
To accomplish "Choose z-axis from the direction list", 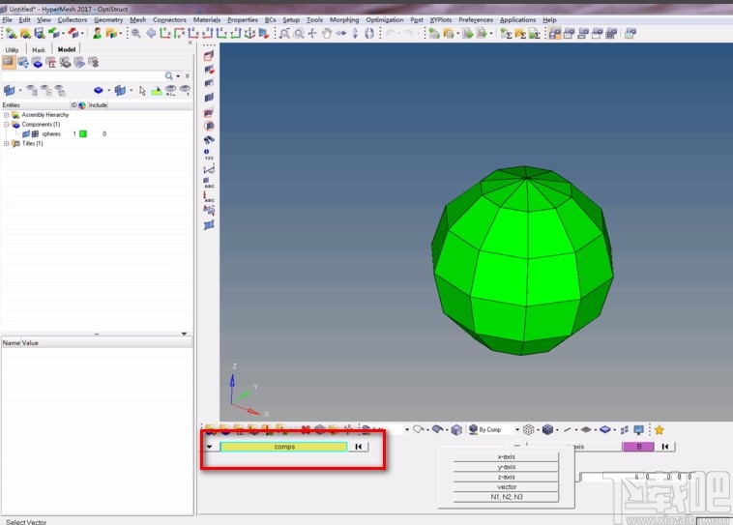I will pos(506,477).
